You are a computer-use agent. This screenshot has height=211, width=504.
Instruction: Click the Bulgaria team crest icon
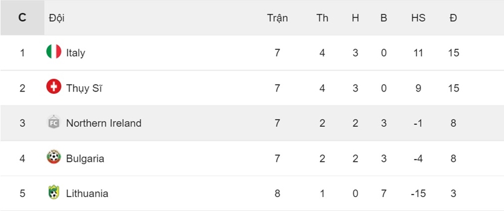pos(54,157)
